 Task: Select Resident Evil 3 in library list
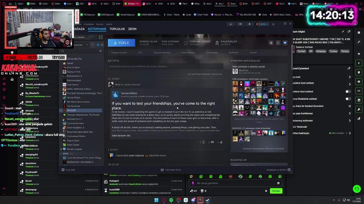74,76
